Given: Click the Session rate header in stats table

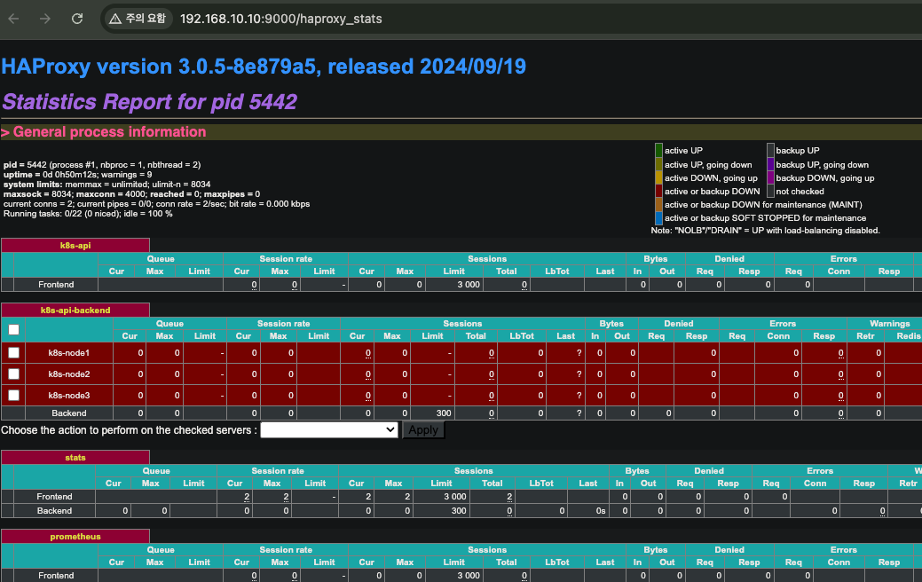Looking at the screenshot, I should pyautogui.click(x=278, y=471).
